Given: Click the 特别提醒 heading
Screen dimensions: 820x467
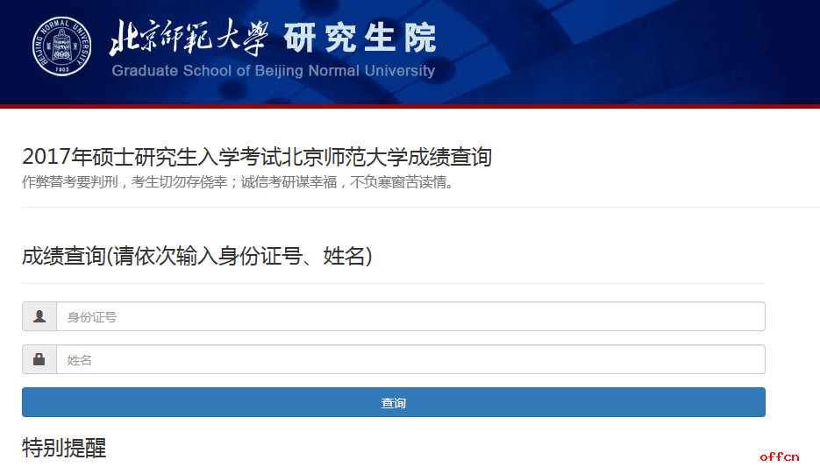Looking at the screenshot, I should [64, 449].
